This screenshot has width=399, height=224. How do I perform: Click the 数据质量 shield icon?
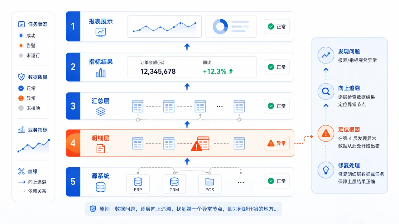pyautogui.click(x=21, y=77)
